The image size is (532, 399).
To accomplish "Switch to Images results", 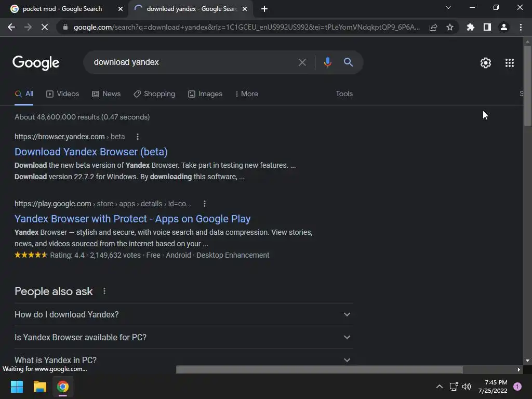I will coord(205,94).
